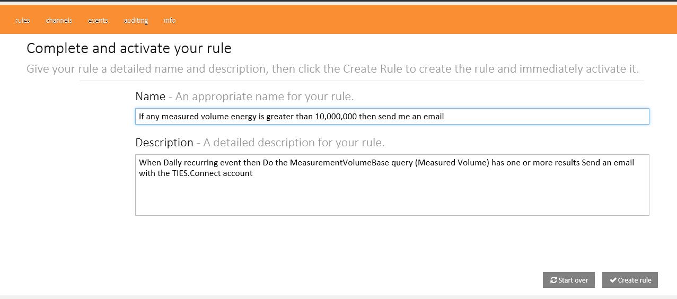The width and height of the screenshot is (677, 299).
Task: Open the rules navigation item
Action: [23, 21]
